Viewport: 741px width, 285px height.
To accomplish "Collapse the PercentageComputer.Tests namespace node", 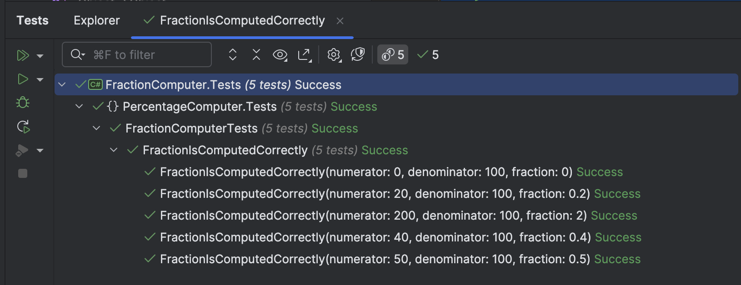I will point(79,107).
